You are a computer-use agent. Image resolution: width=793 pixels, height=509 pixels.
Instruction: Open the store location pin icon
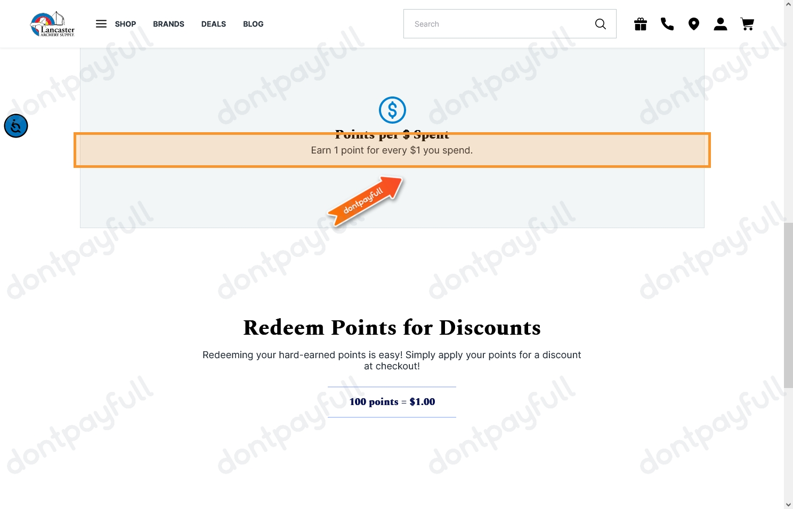[694, 24]
